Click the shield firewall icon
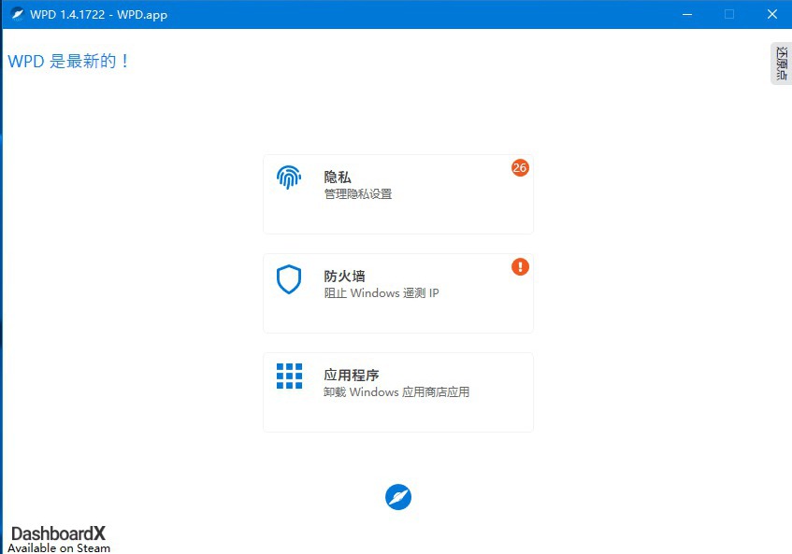 [289, 279]
